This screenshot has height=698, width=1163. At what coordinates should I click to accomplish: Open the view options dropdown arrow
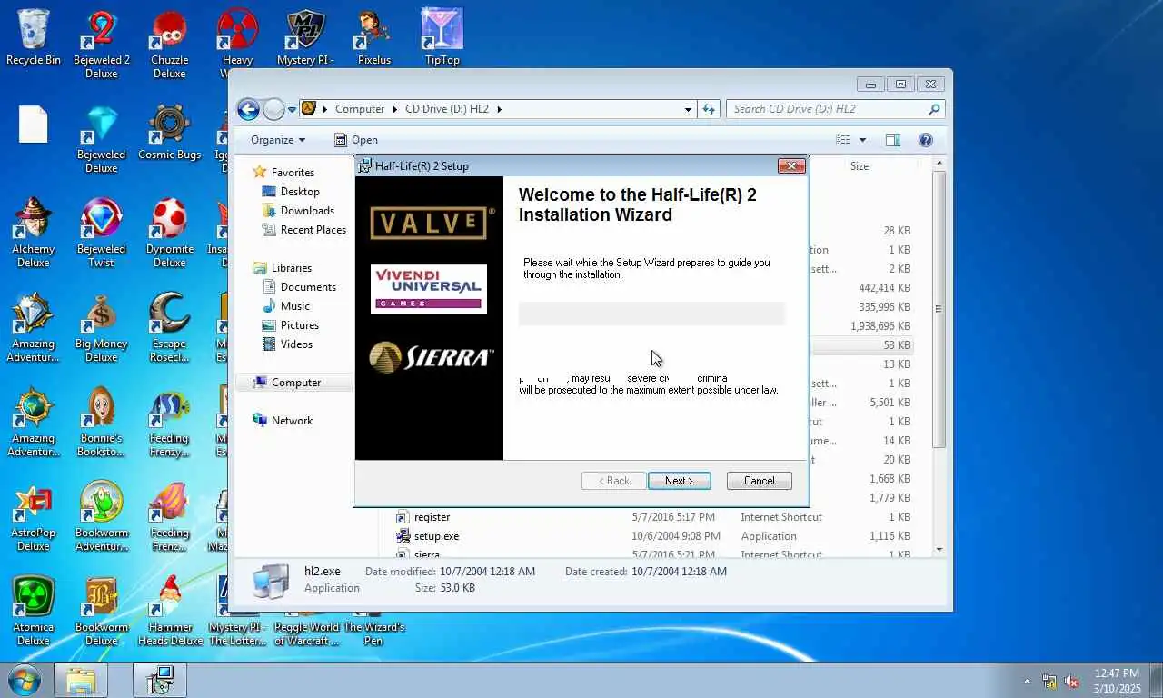(862, 140)
